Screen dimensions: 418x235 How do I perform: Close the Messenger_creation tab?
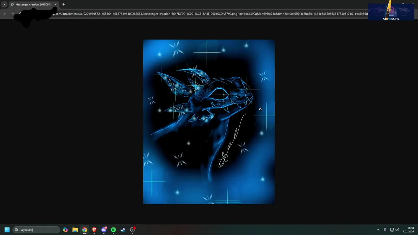56,5
